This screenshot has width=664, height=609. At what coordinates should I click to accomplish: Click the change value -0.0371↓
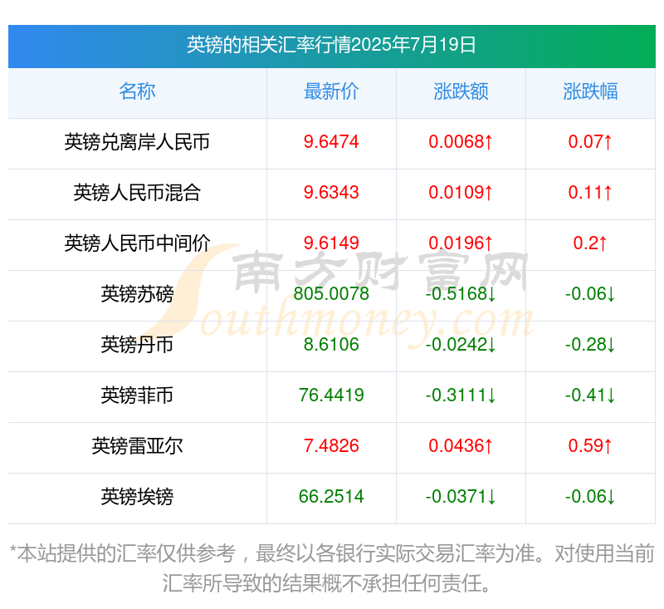coord(461,497)
